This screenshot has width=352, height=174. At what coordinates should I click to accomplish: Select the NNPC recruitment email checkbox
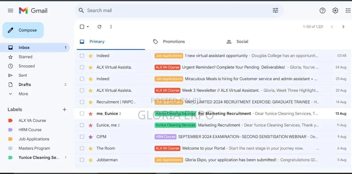[x=82, y=102]
